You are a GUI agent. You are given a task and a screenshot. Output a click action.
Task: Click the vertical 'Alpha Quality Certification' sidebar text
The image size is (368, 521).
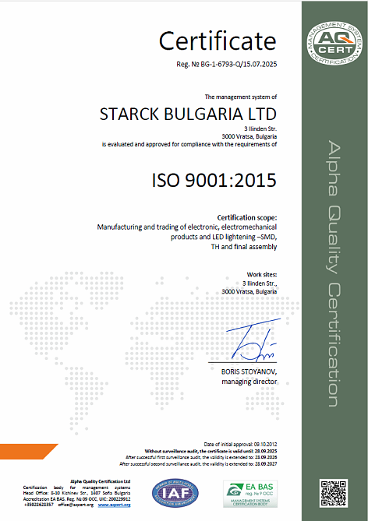pos(334,273)
